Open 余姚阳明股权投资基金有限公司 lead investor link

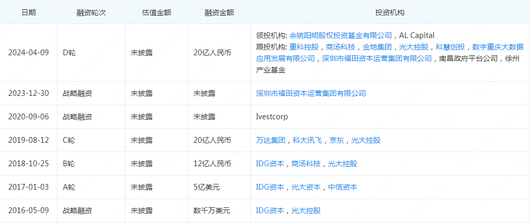pos(341,35)
